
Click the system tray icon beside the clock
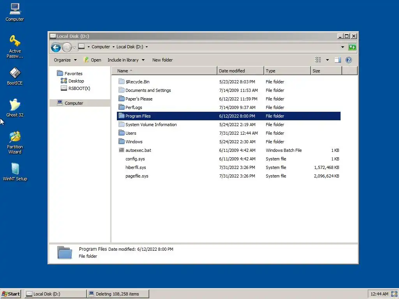(x=394, y=294)
